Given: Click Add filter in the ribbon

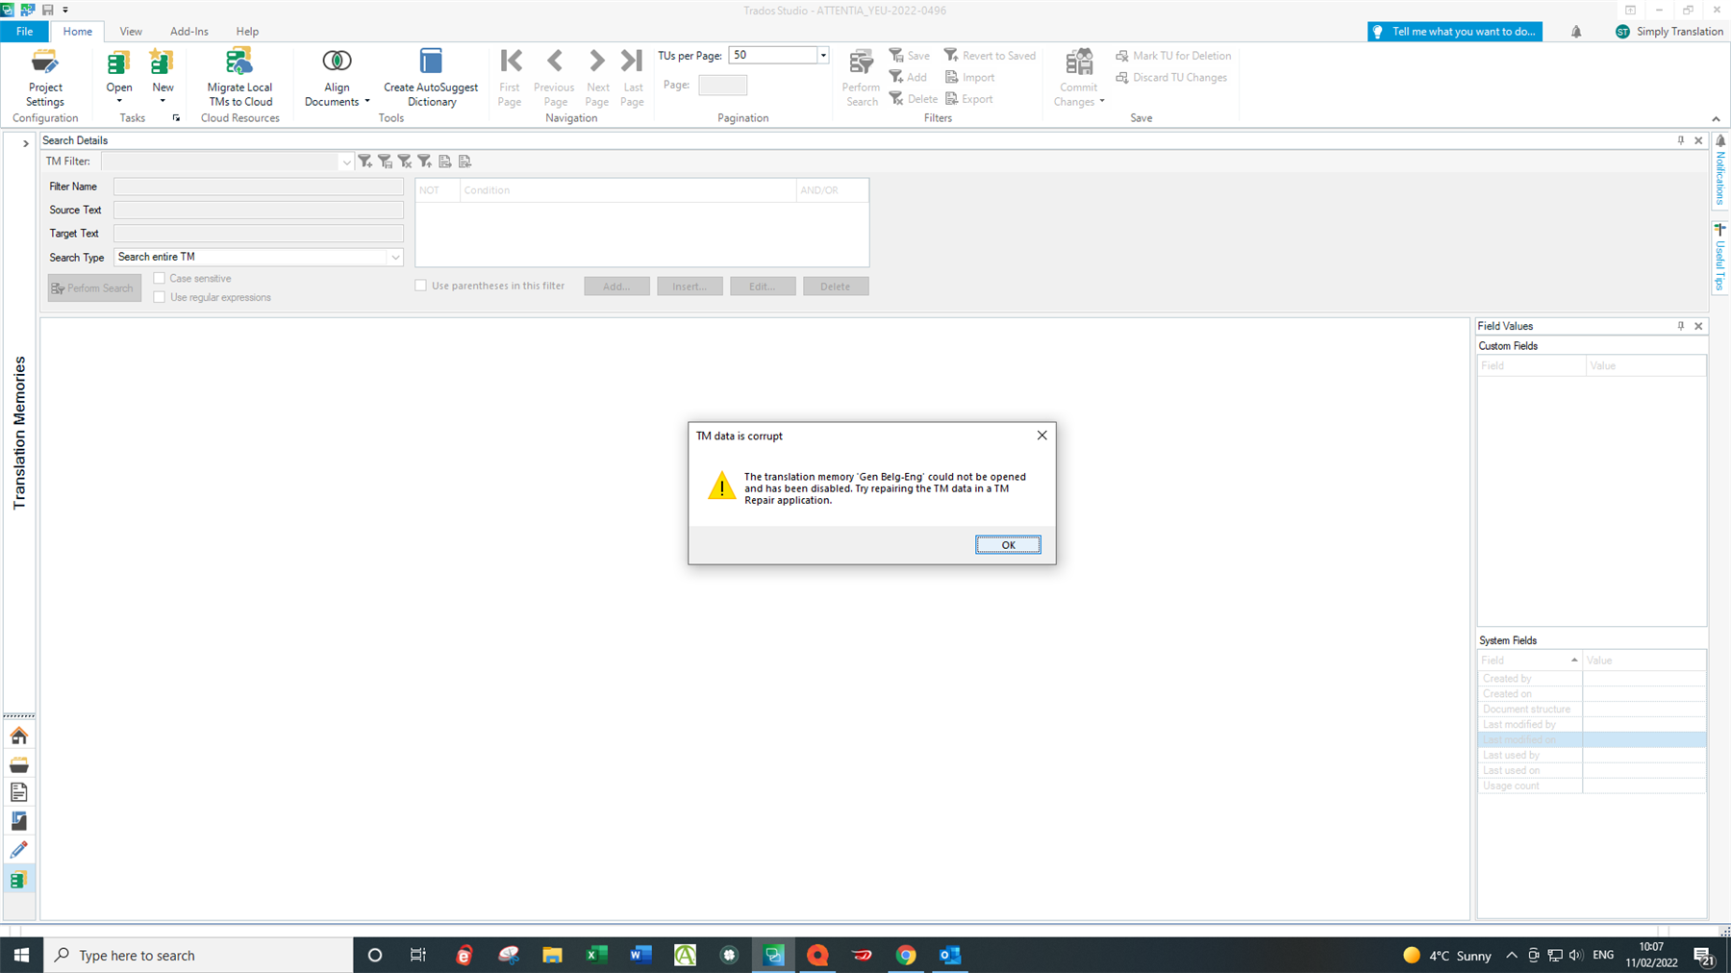Looking at the screenshot, I should (x=908, y=77).
